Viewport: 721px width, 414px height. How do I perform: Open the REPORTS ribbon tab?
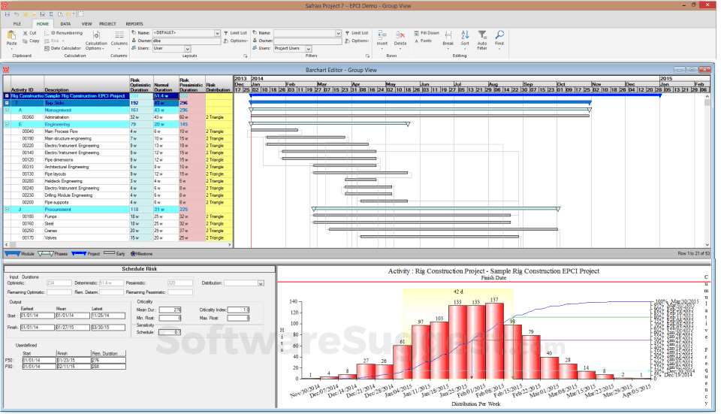click(134, 24)
